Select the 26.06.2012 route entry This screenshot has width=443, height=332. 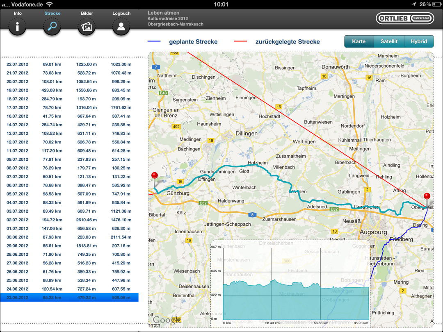(69, 272)
